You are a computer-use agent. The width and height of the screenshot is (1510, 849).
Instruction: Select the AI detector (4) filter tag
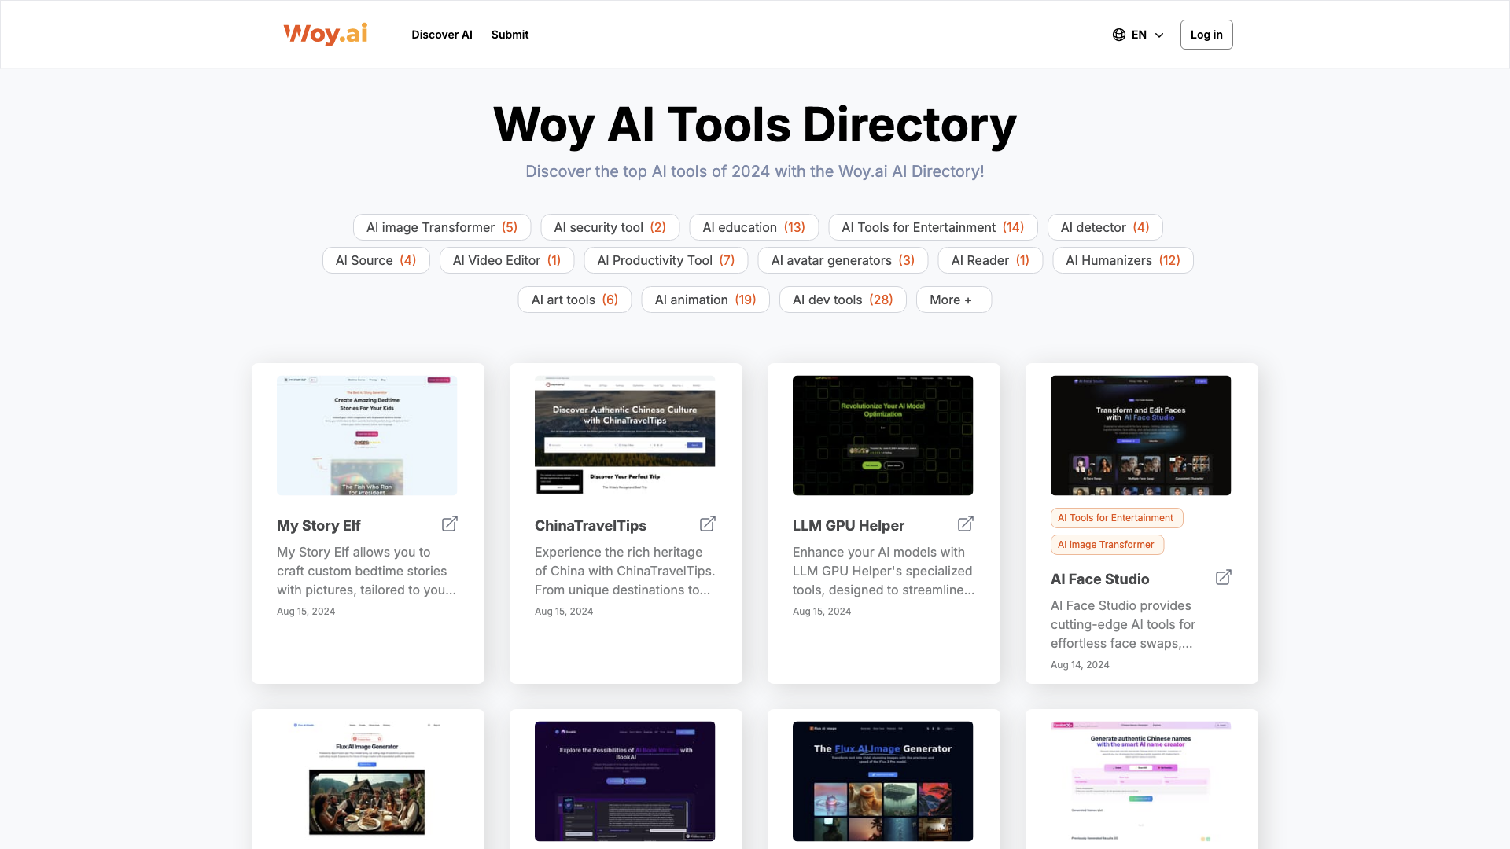(x=1103, y=227)
